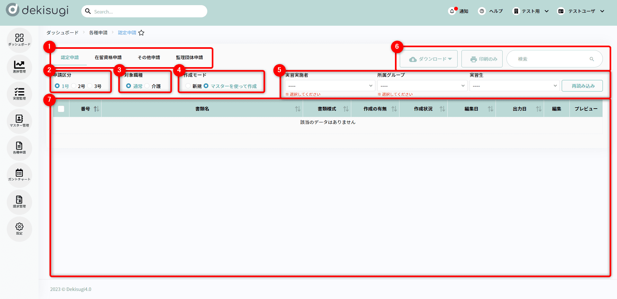
Task: Expand the 実習生 dropdown
Action: click(x=514, y=86)
